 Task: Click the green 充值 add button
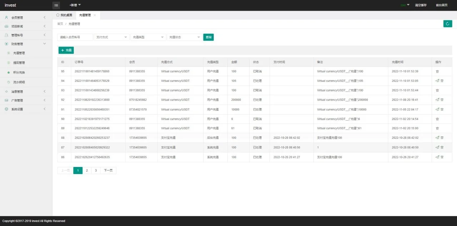66,51
